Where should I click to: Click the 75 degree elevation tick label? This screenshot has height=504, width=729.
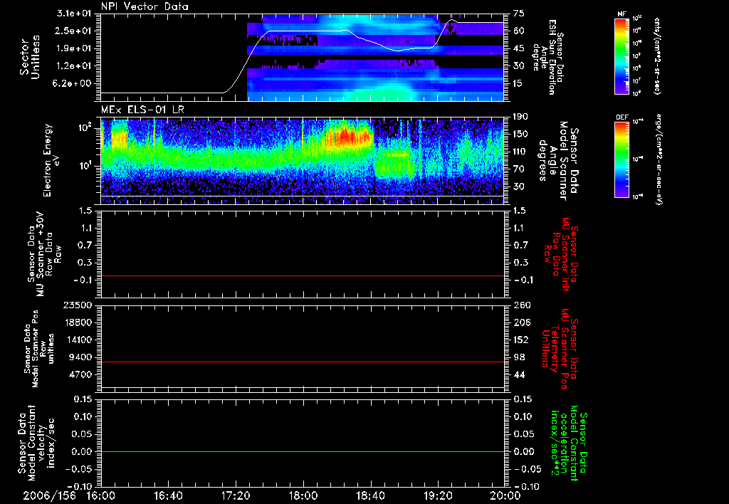point(518,14)
